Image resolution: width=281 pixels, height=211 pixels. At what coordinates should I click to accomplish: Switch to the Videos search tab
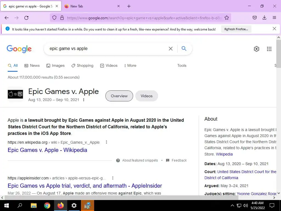point(109,66)
